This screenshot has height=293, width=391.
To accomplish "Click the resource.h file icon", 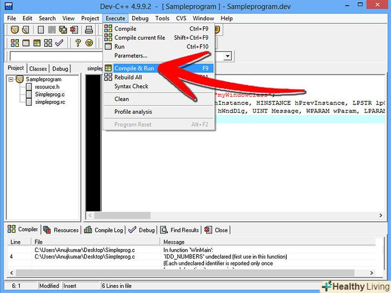I will (28, 87).
